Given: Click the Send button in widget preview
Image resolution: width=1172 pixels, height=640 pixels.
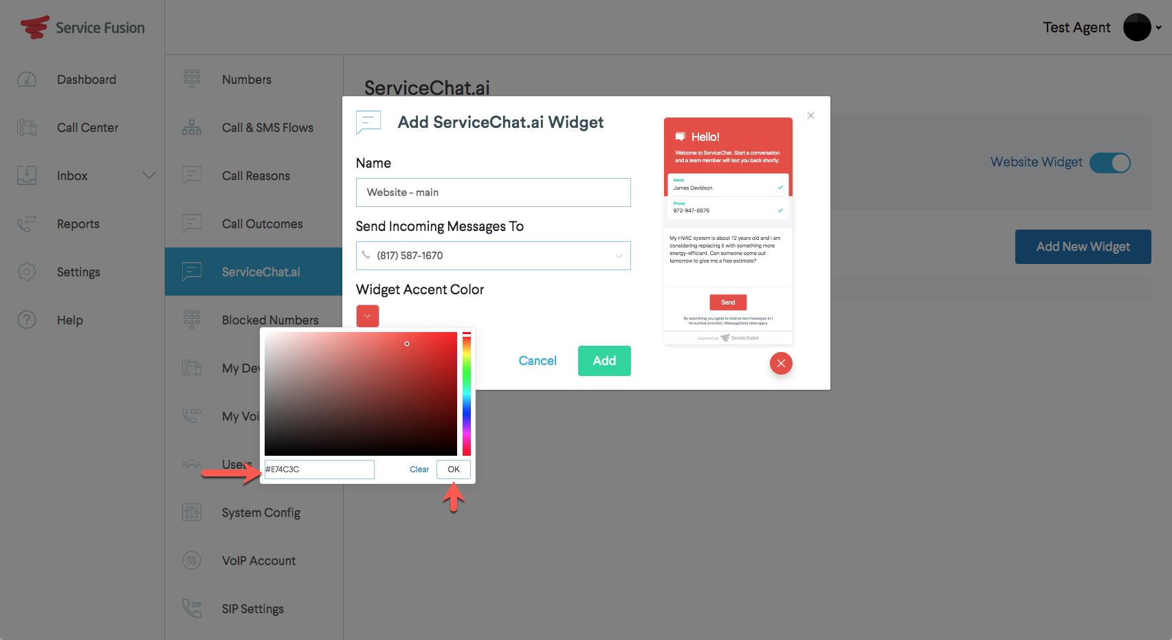Looking at the screenshot, I should point(728,302).
